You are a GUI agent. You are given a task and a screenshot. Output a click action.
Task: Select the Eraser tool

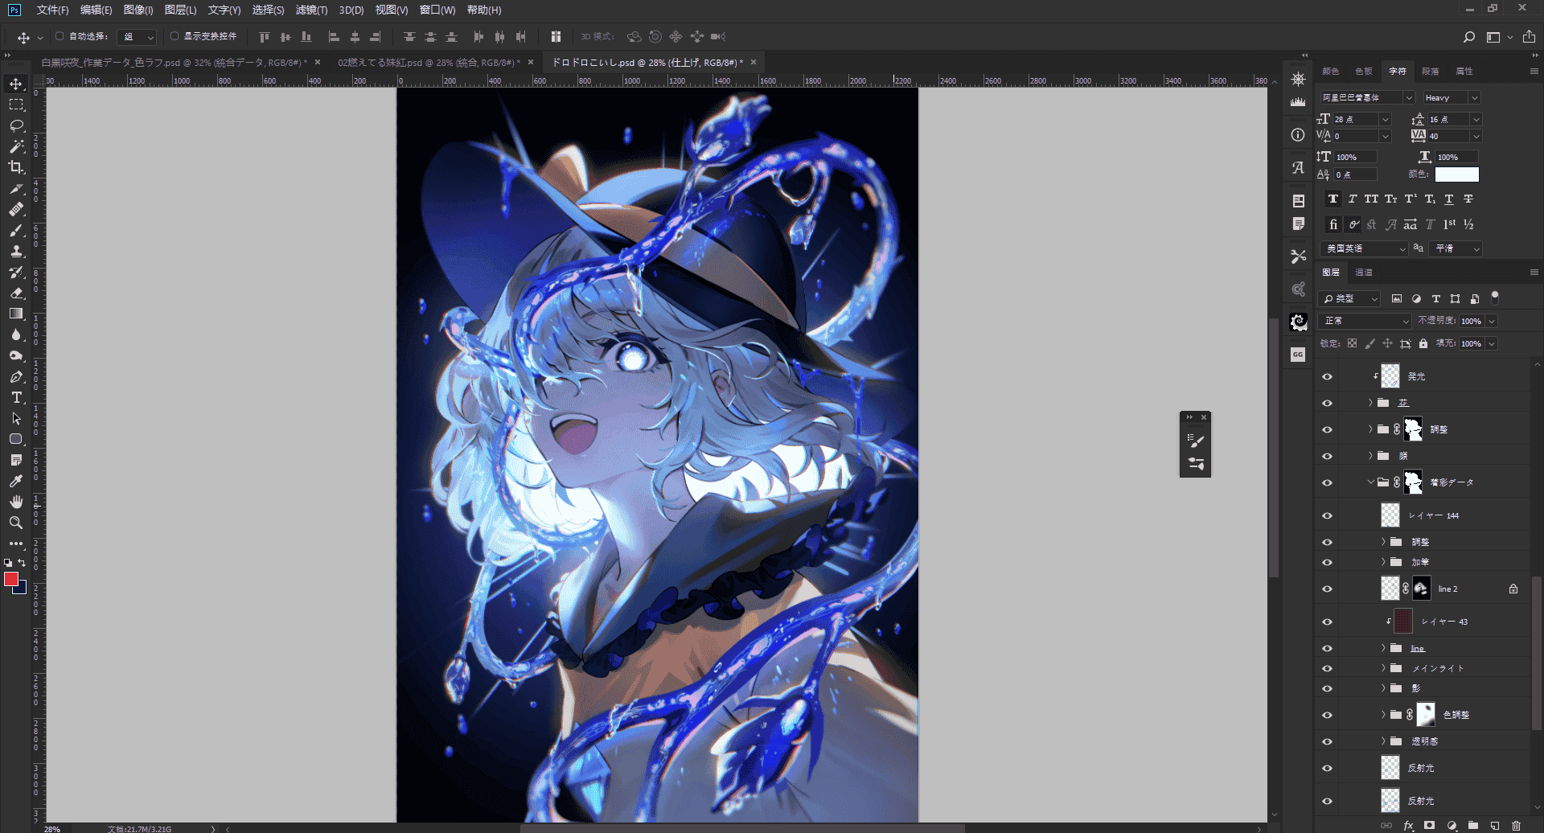pyautogui.click(x=16, y=293)
